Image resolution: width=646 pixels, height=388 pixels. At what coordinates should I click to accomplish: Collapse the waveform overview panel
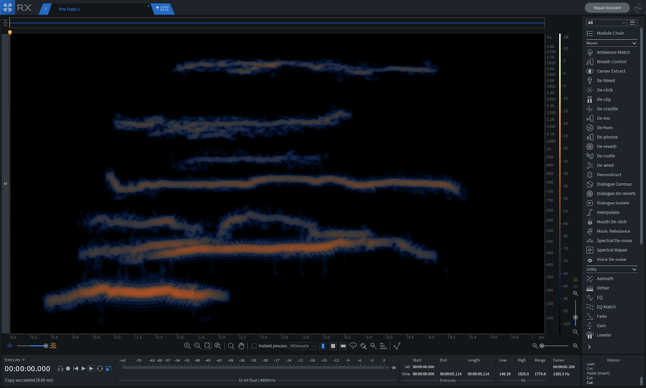[5, 23]
